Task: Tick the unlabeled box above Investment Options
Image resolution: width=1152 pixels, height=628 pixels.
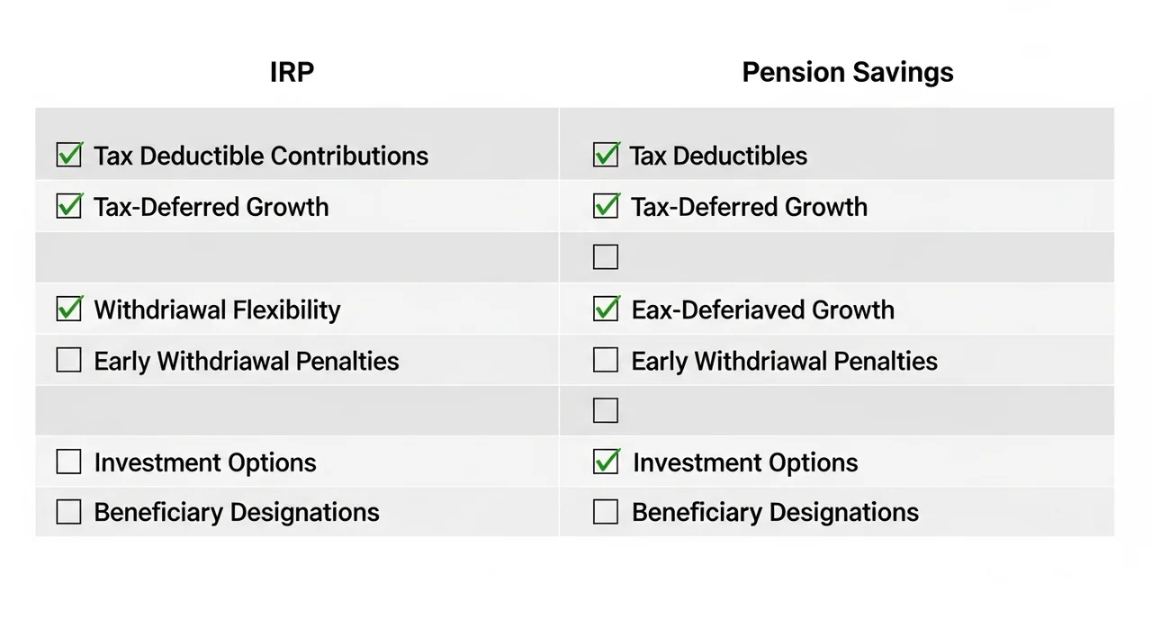Action: point(606,411)
